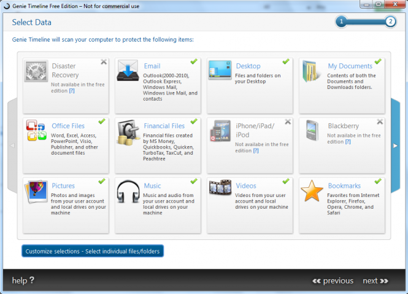Select the Videos title text

coord(246,186)
